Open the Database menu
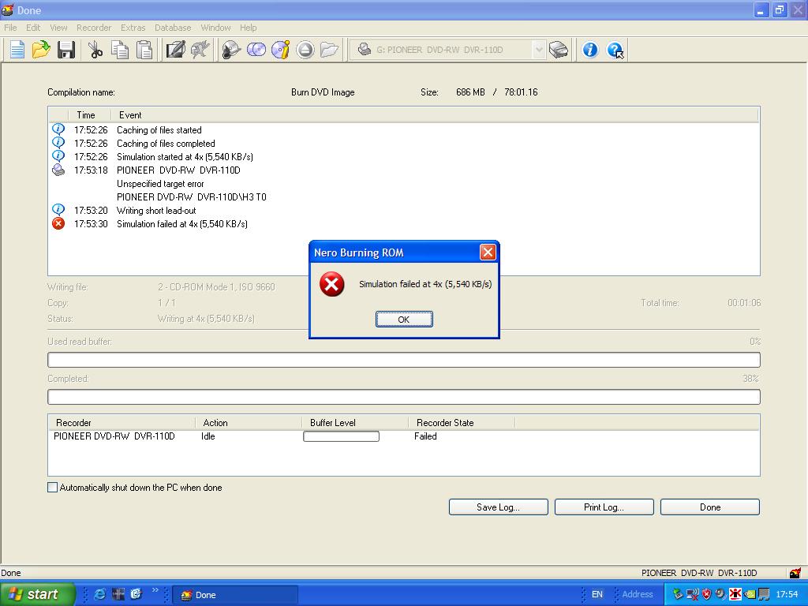808x606 pixels. tap(173, 28)
